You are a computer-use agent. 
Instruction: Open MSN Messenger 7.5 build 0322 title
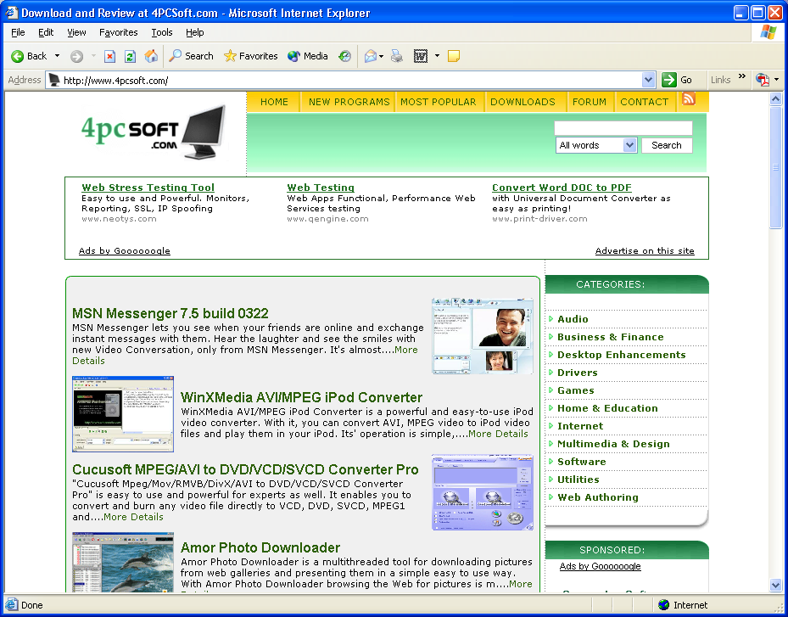pos(170,313)
